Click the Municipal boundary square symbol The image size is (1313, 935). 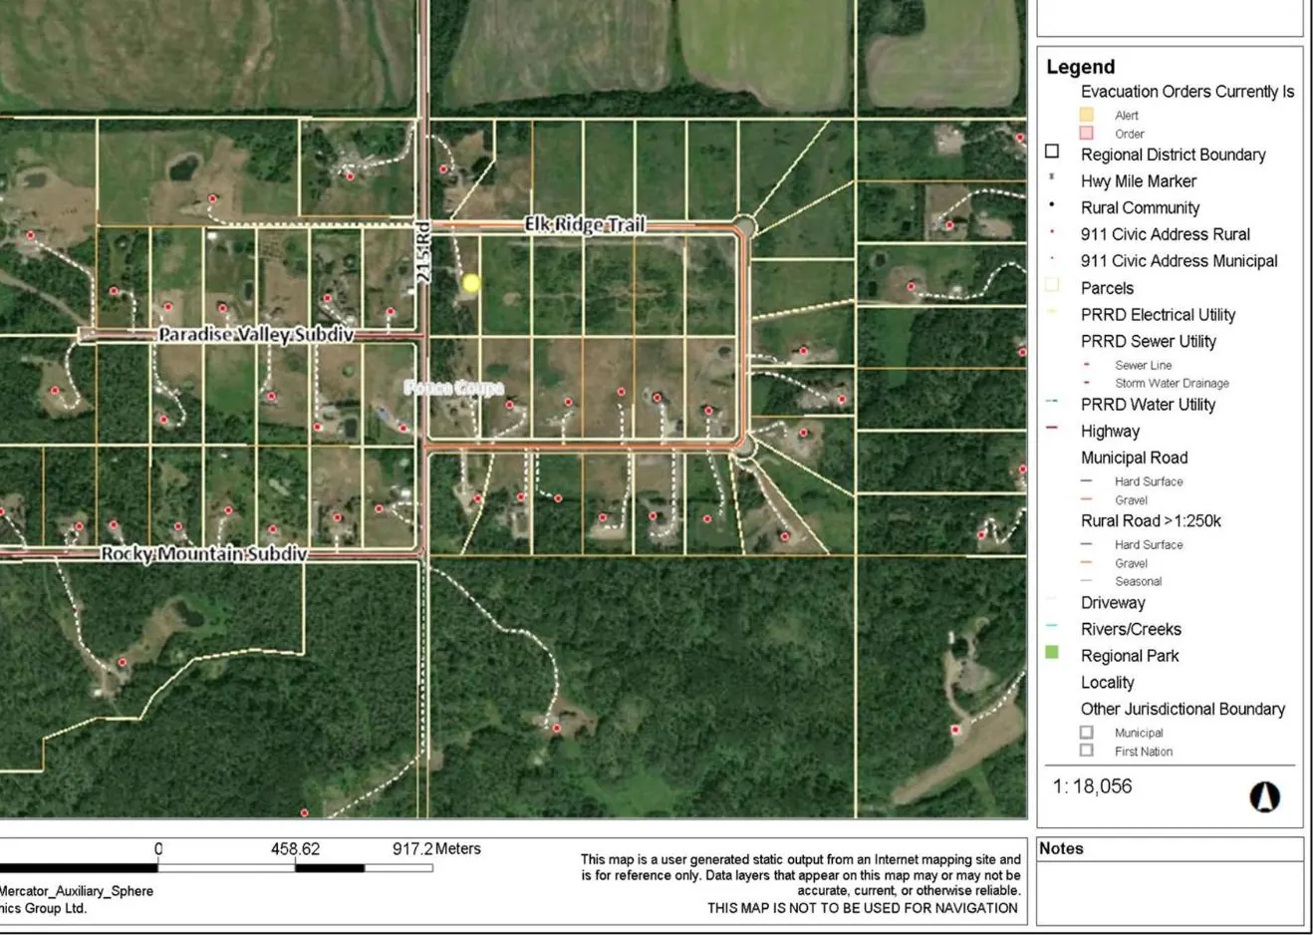pos(1086,732)
